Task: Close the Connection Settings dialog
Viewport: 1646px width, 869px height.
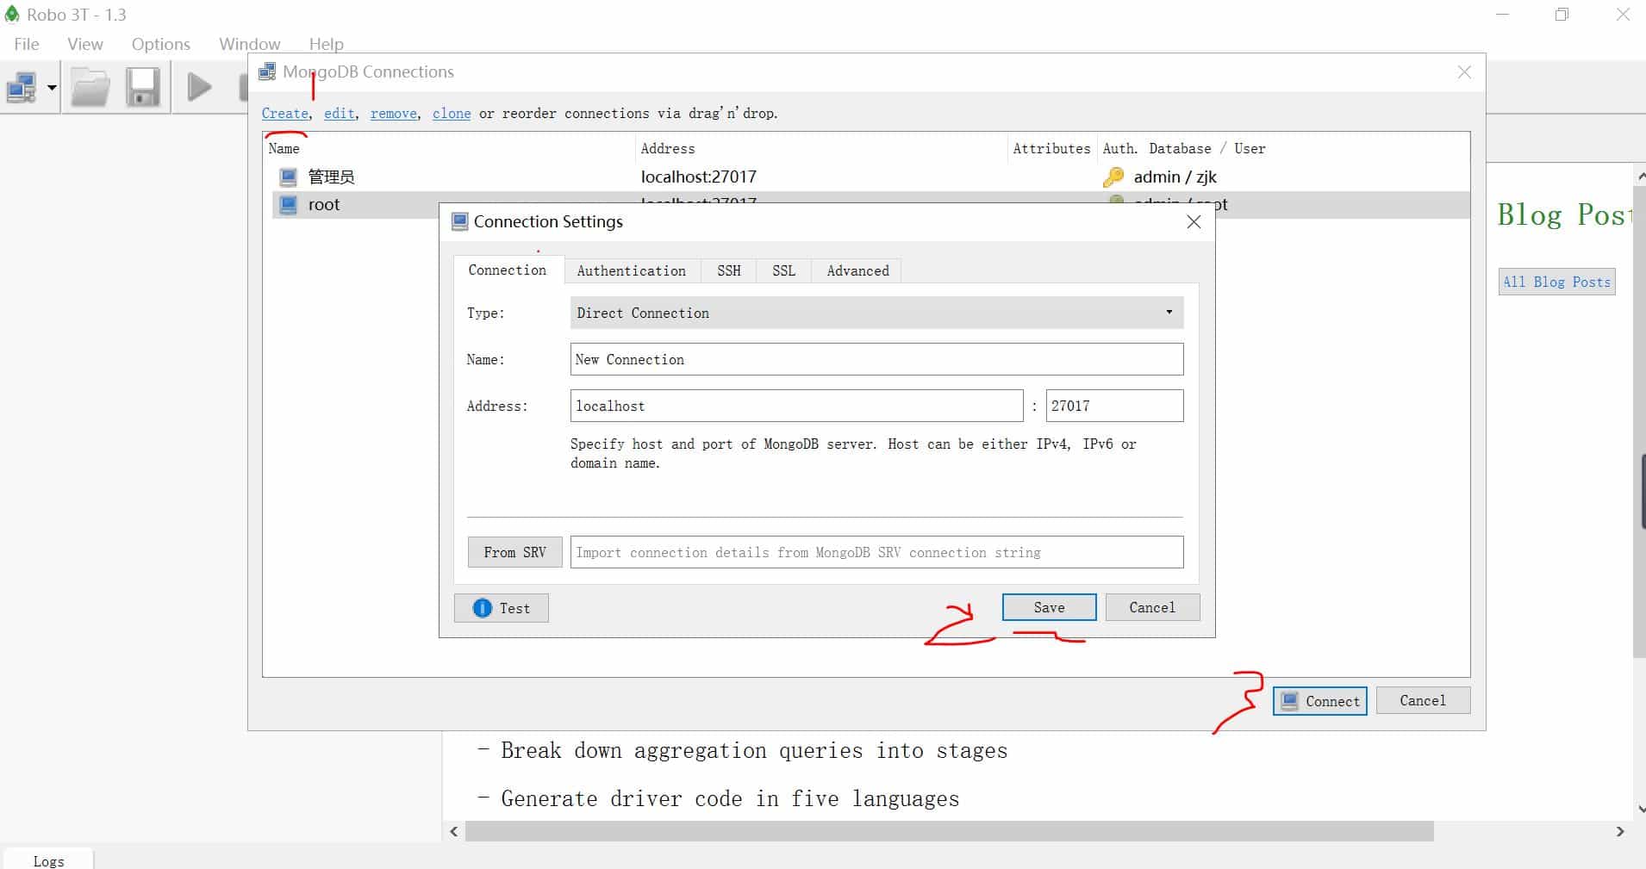Action: pos(1194,222)
